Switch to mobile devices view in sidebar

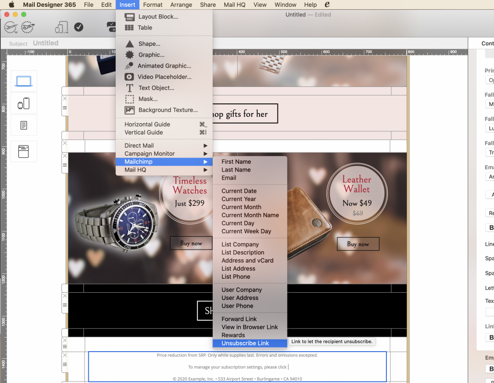(x=24, y=103)
